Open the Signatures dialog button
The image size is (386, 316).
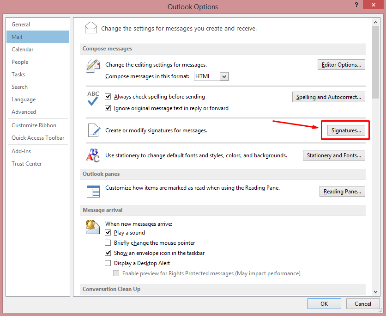346,130
